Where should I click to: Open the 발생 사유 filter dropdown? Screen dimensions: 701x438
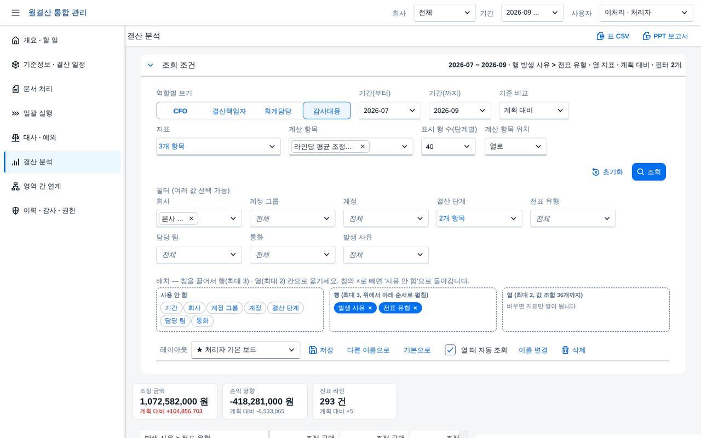click(x=386, y=255)
